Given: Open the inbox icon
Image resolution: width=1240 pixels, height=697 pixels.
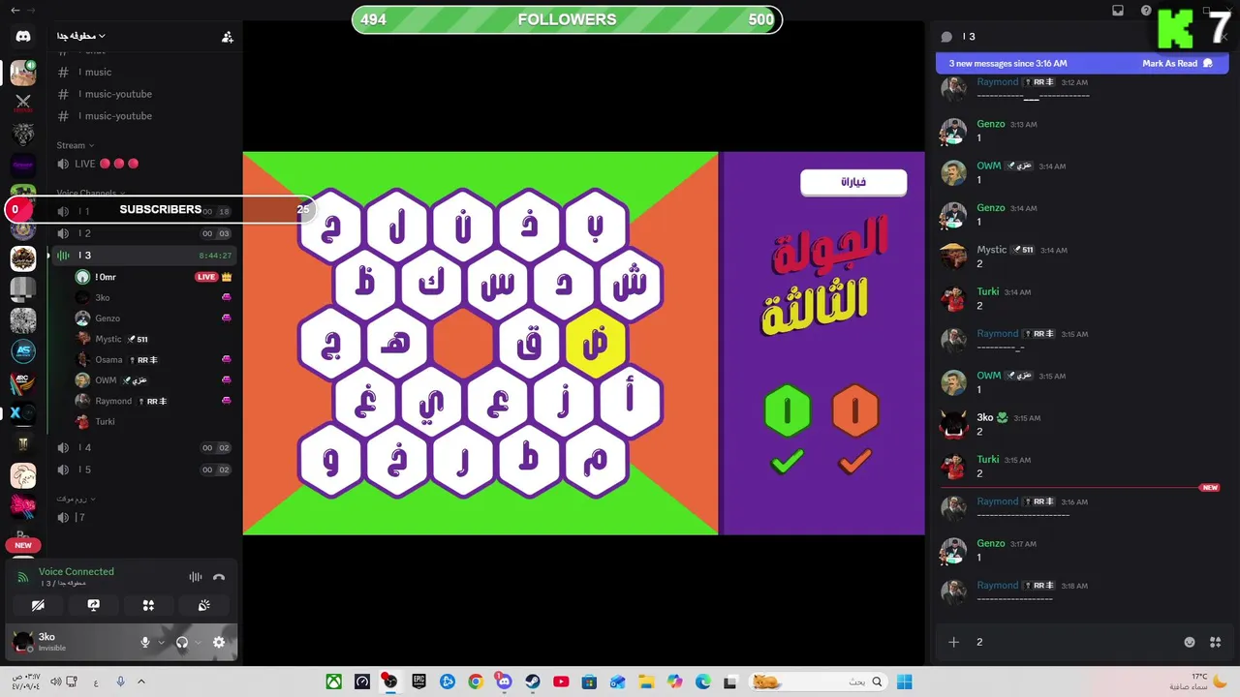Looking at the screenshot, I should coord(1118,11).
